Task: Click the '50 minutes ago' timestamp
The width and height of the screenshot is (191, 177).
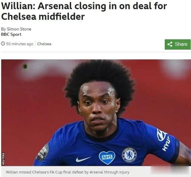Action: coord(20,44)
